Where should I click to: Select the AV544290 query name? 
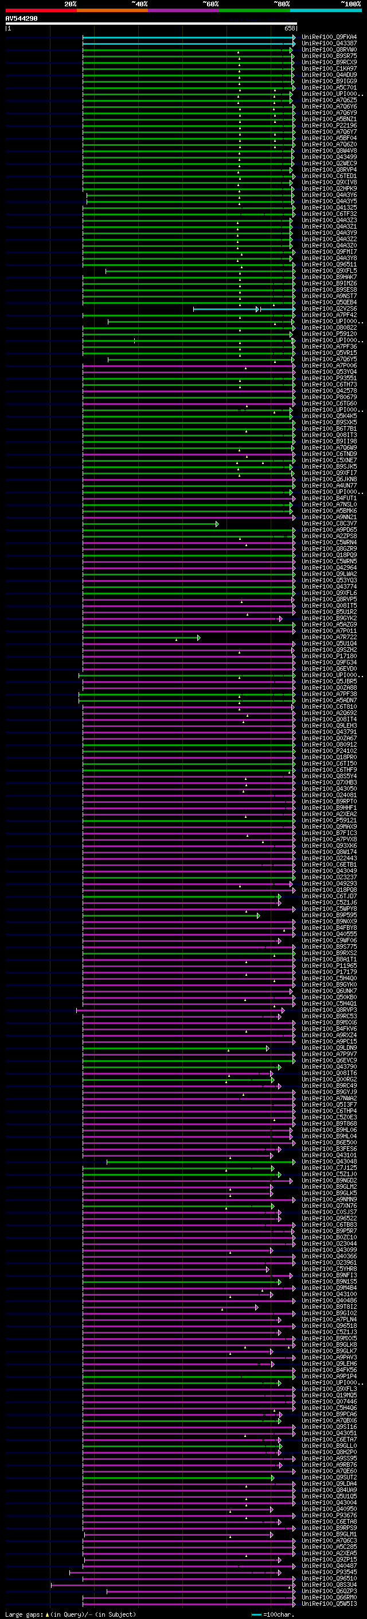[x=21, y=18]
